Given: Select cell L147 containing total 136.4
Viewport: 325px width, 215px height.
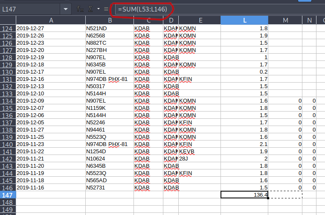Looking at the screenshot, I should [244, 195].
